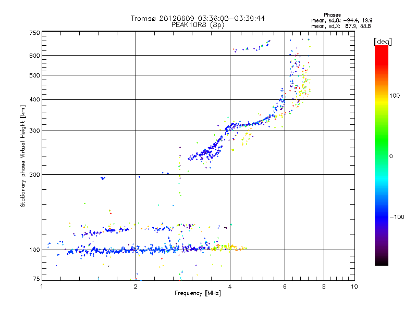Click the '500' y-axis tick label

[34, 75]
